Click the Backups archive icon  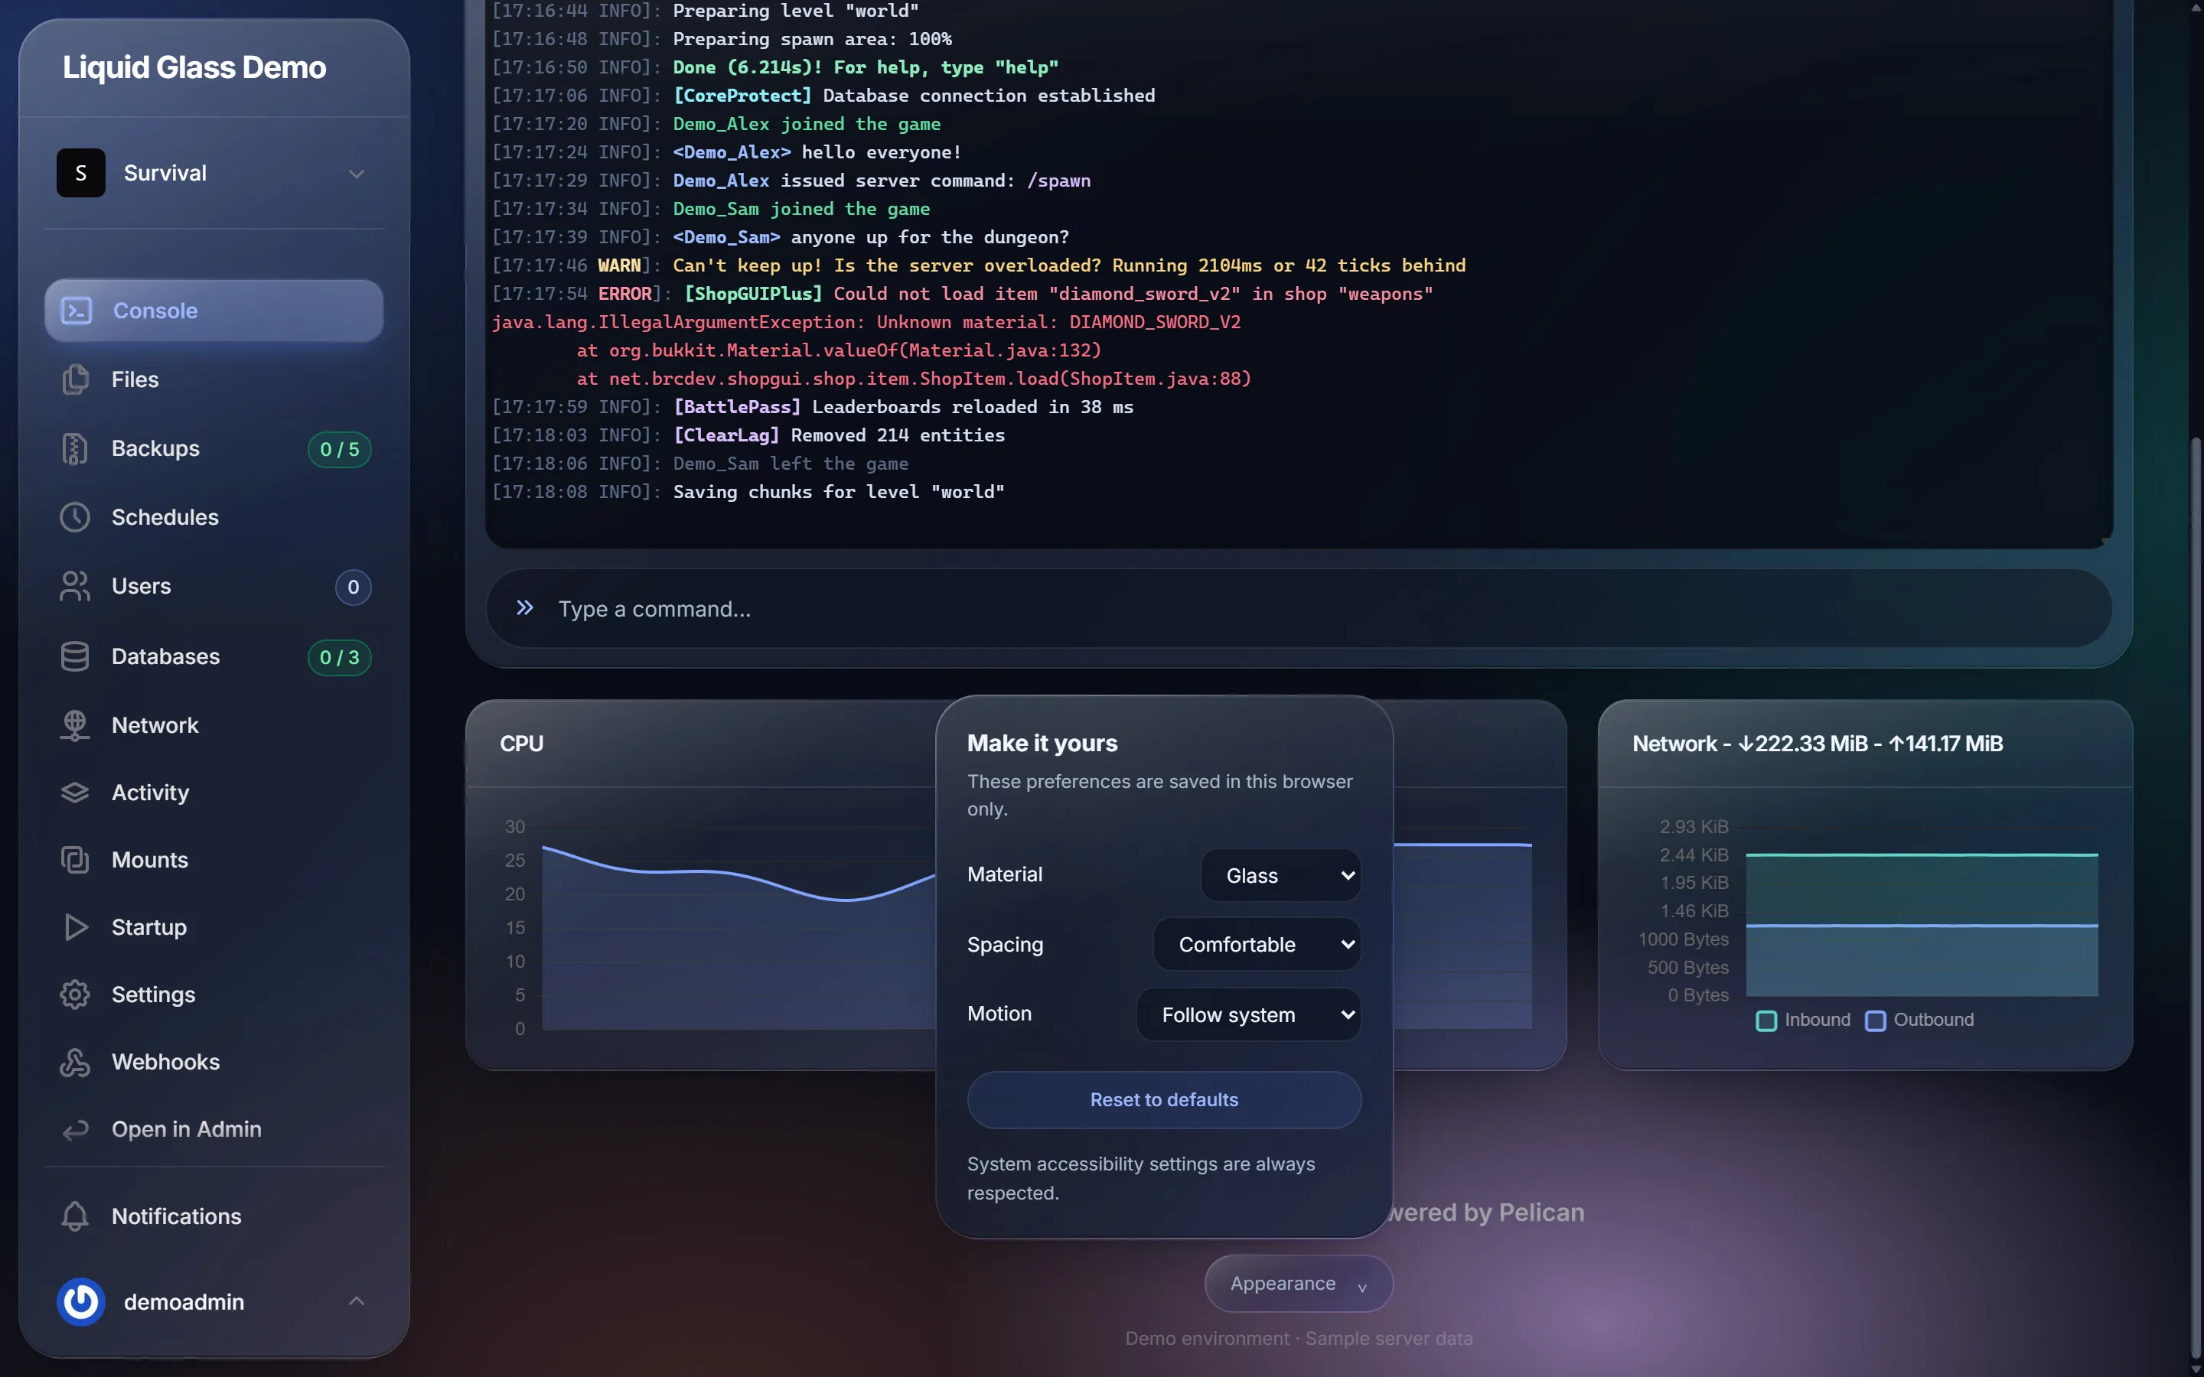(76, 448)
